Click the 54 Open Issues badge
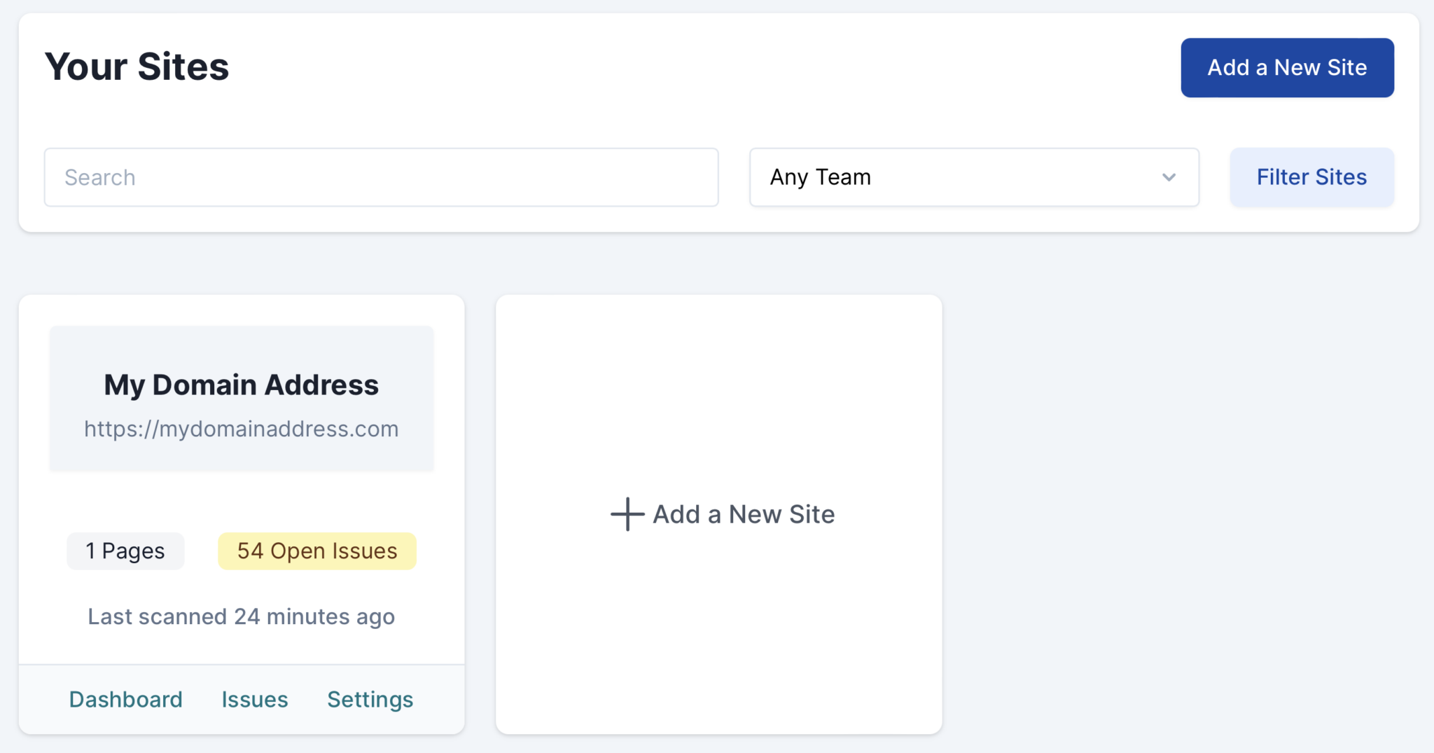 click(x=316, y=551)
